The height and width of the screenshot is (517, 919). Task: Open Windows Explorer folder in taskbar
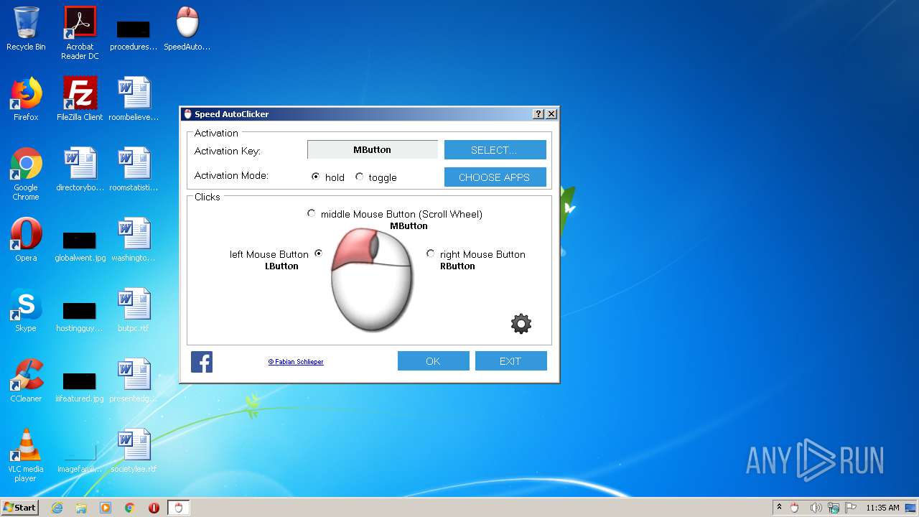click(81, 508)
